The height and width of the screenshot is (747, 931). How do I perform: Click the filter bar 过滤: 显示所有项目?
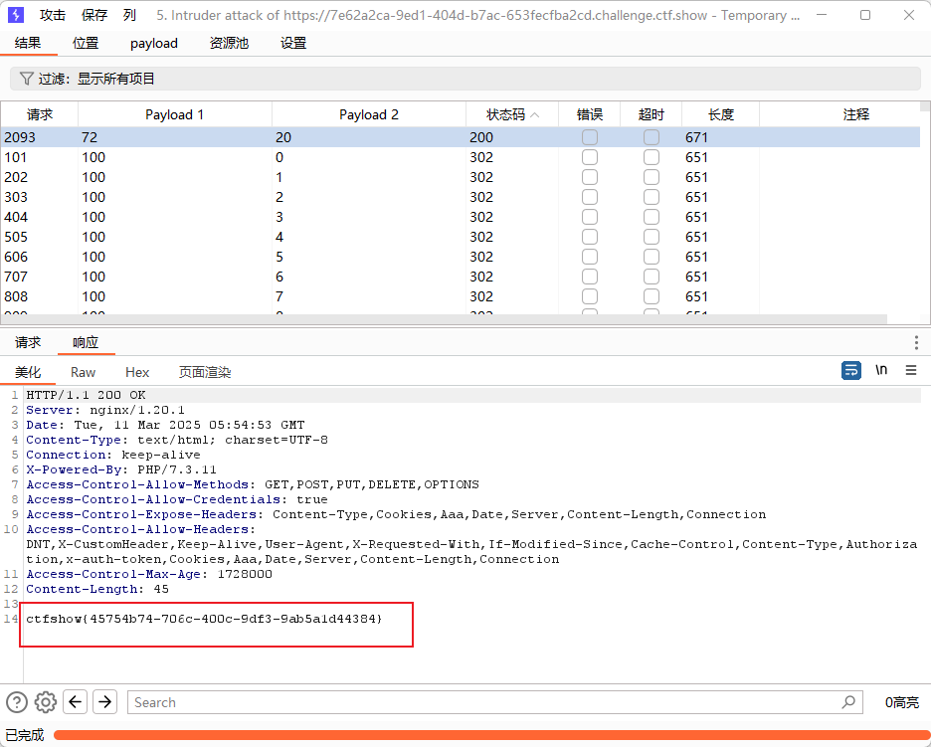coord(465,79)
